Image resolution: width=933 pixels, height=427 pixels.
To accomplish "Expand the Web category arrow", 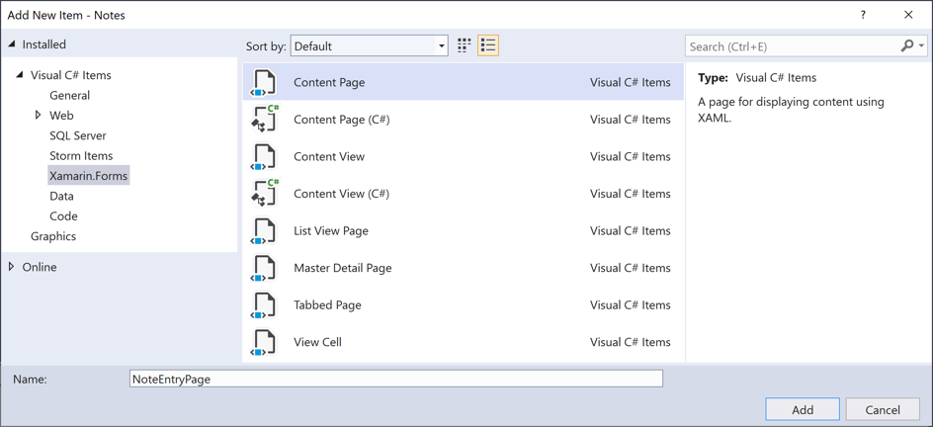I will coord(39,116).
